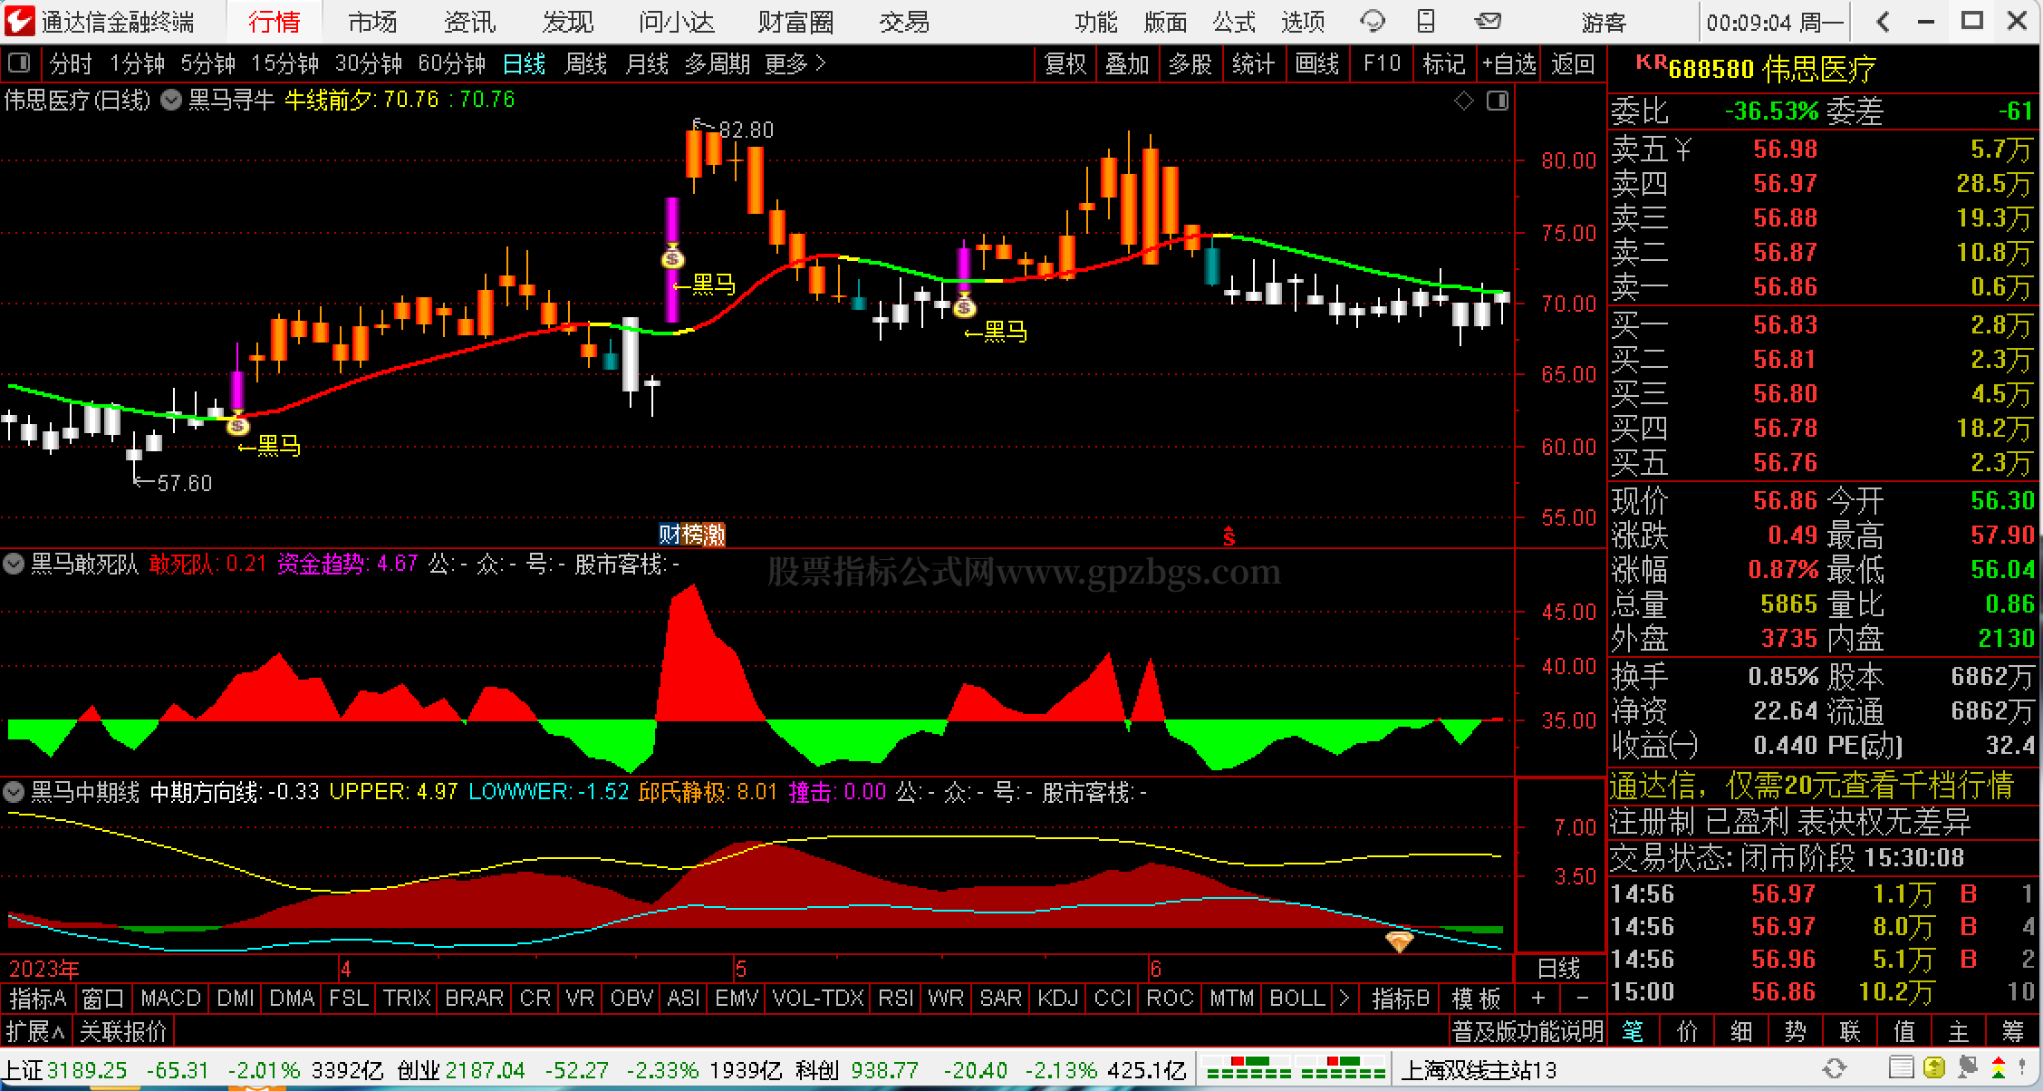
Task: Click the mobile phone icon in title bar
Action: point(1426,21)
